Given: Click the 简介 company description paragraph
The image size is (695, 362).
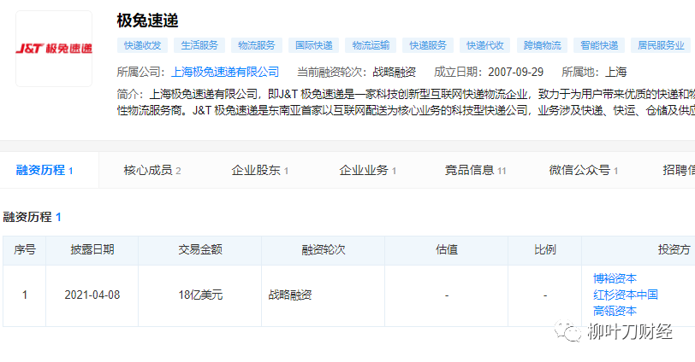Looking at the screenshot, I should pos(406,102).
